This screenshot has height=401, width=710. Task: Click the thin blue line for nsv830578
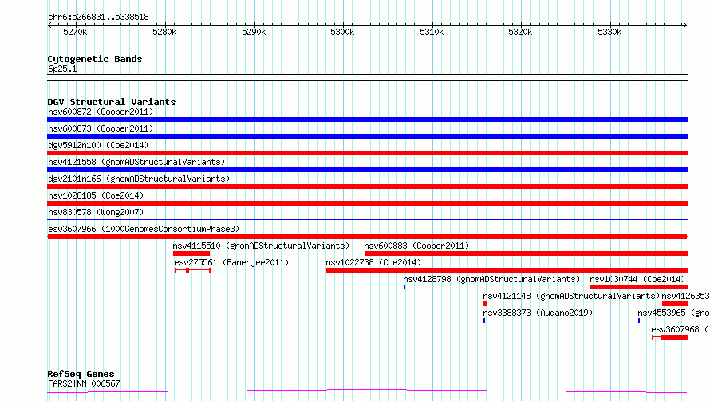click(367, 220)
